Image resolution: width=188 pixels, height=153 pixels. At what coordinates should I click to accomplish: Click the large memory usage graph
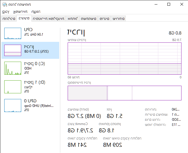pyautogui.click(x=124, y=59)
